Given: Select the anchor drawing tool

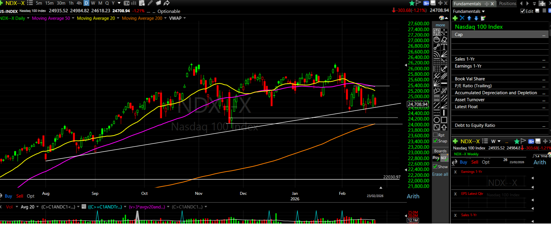Looking at the screenshot, I should tap(444, 69).
